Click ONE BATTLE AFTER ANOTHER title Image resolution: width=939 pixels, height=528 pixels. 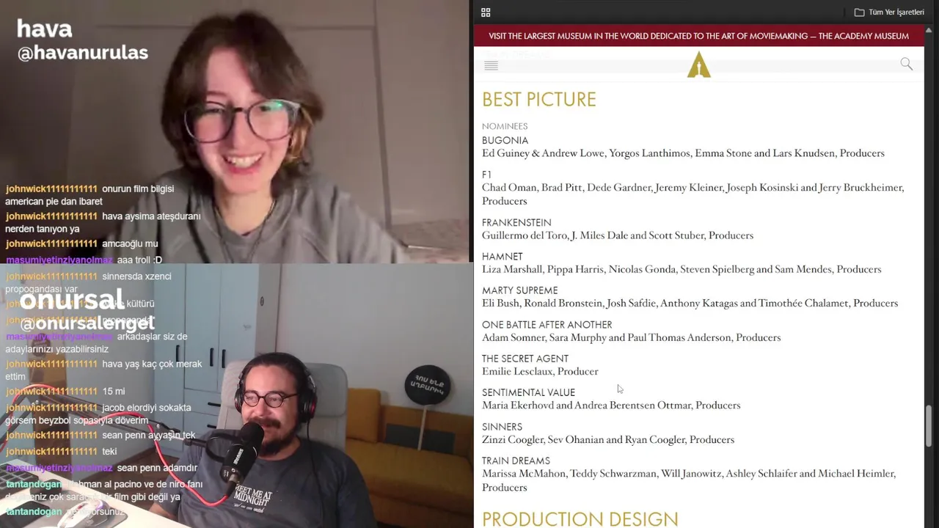pyautogui.click(x=547, y=325)
